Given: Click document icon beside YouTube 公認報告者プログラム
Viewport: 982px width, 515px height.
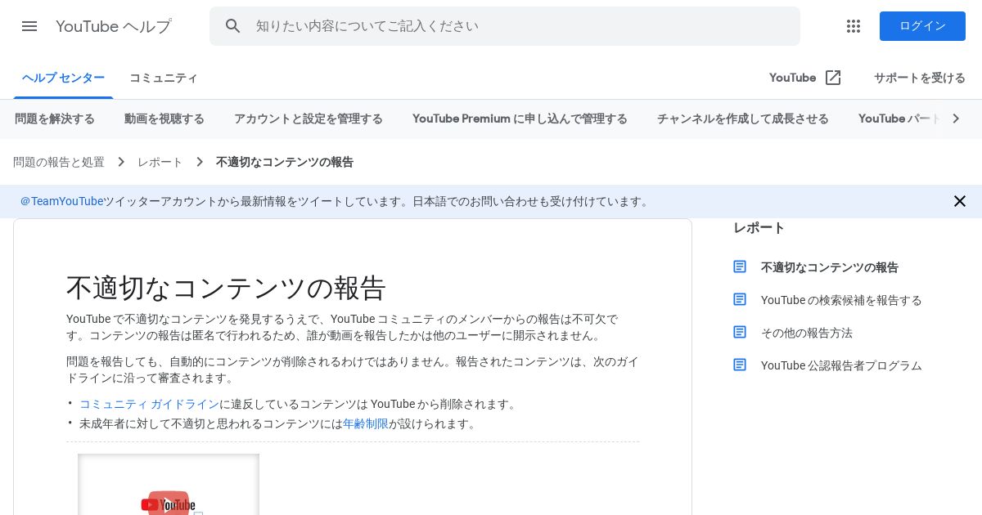Looking at the screenshot, I should click(x=740, y=365).
